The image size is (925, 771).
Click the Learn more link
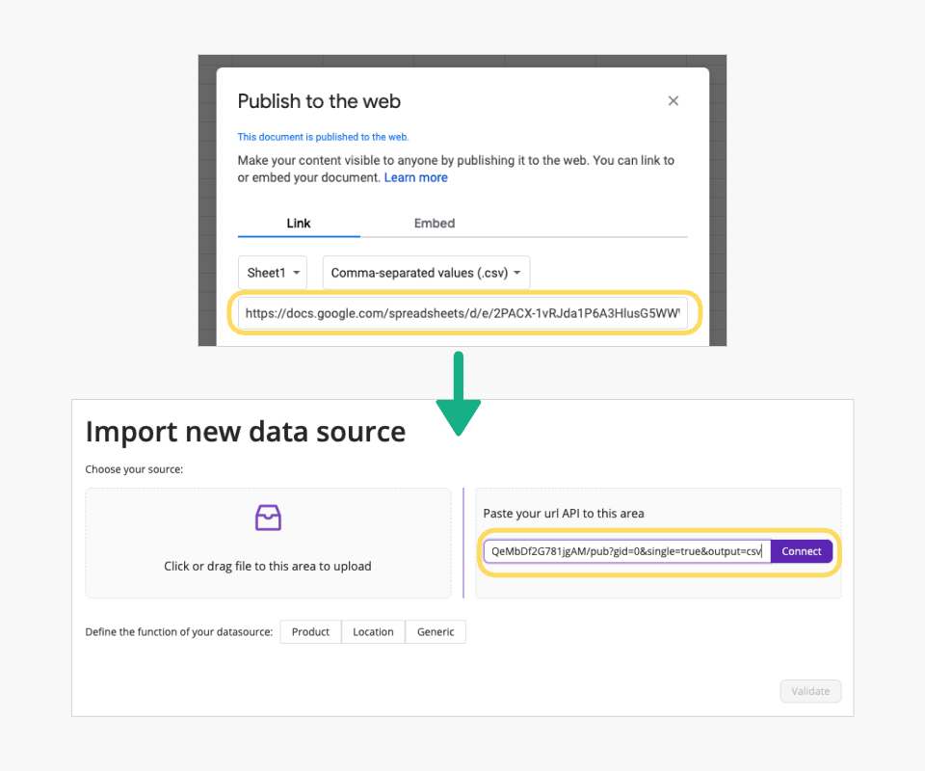pos(416,177)
